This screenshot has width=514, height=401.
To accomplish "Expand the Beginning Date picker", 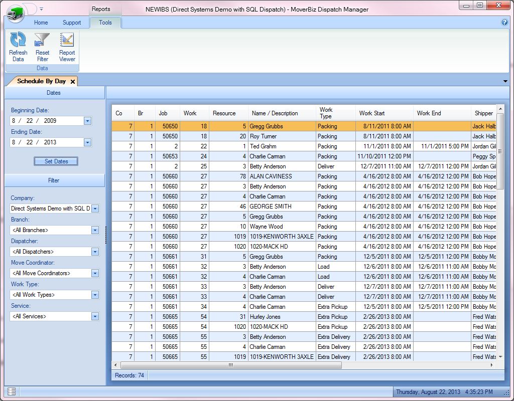I will coord(87,121).
